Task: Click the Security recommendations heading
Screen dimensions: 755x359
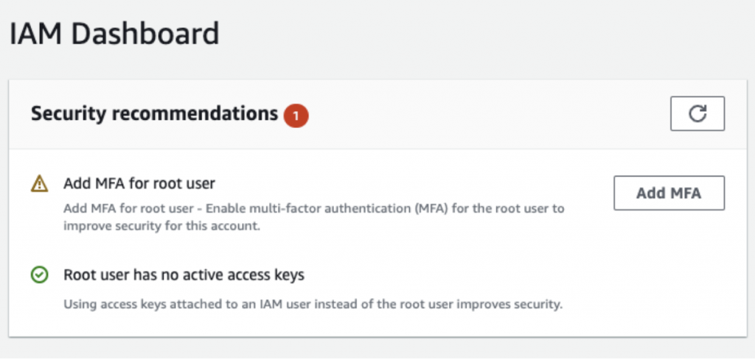Action: tap(153, 114)
